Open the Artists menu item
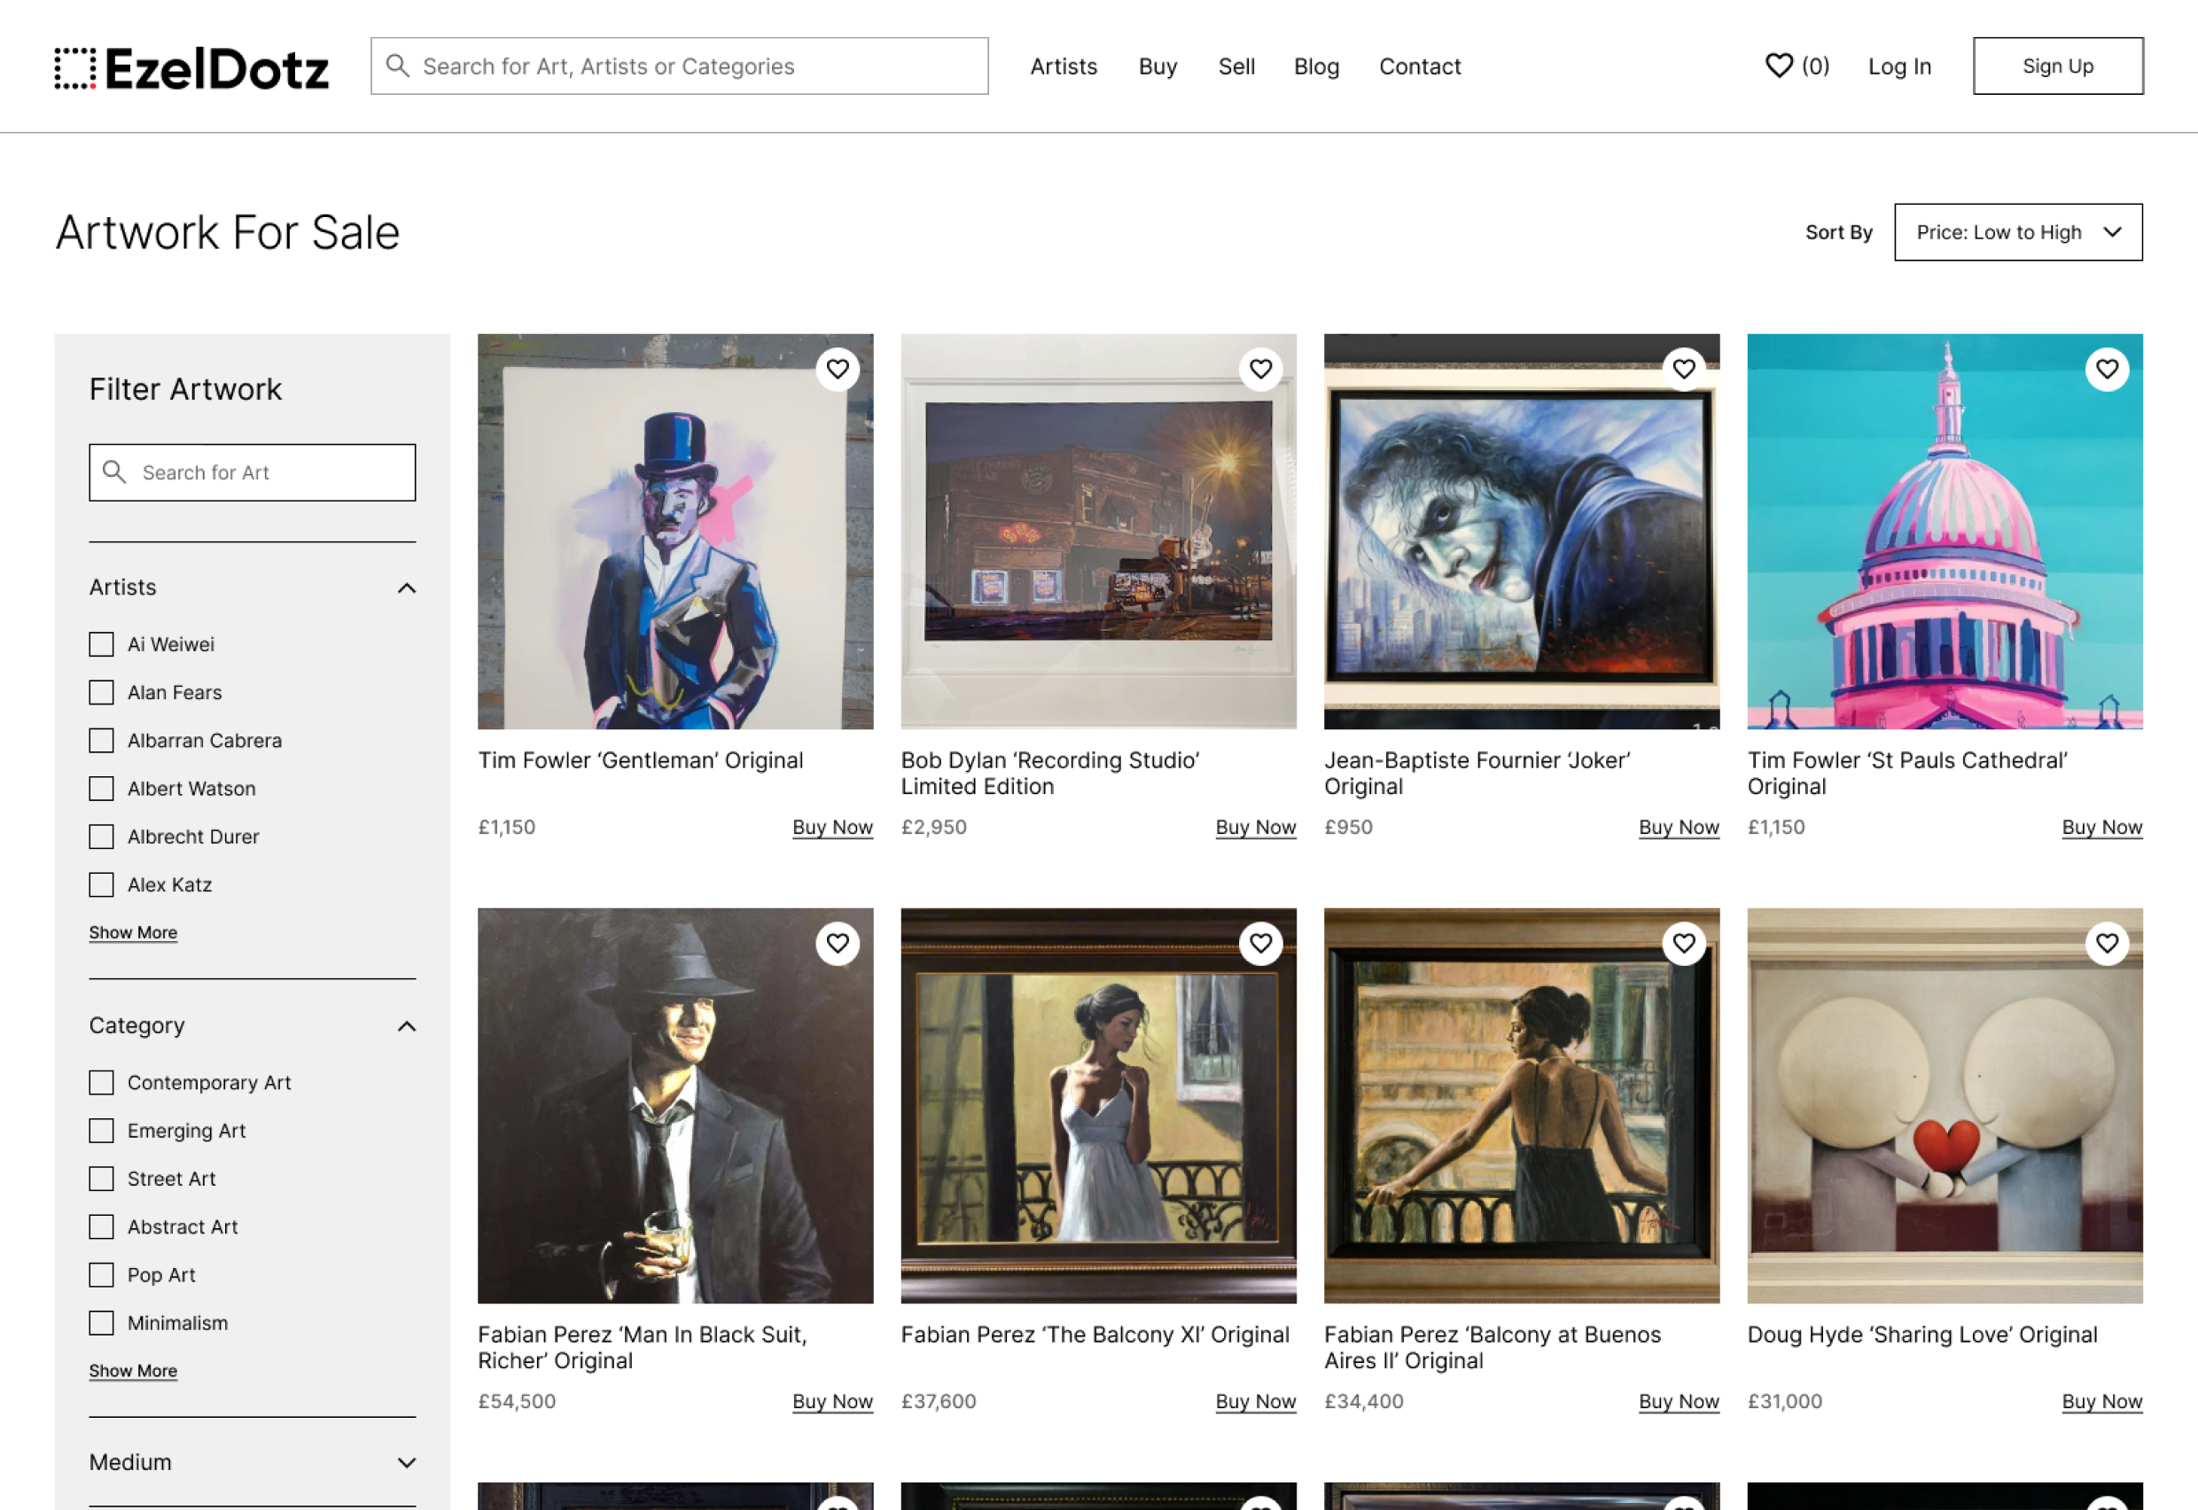2198x1510 pixels. [x=1064, y=66]
